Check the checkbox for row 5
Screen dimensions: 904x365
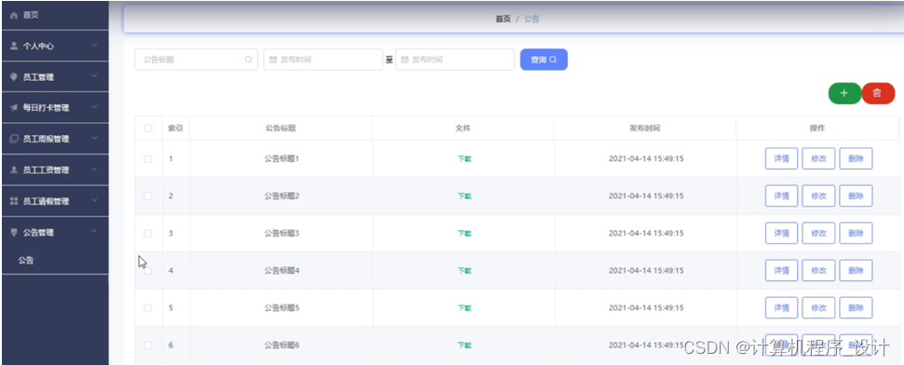point(148,308)
